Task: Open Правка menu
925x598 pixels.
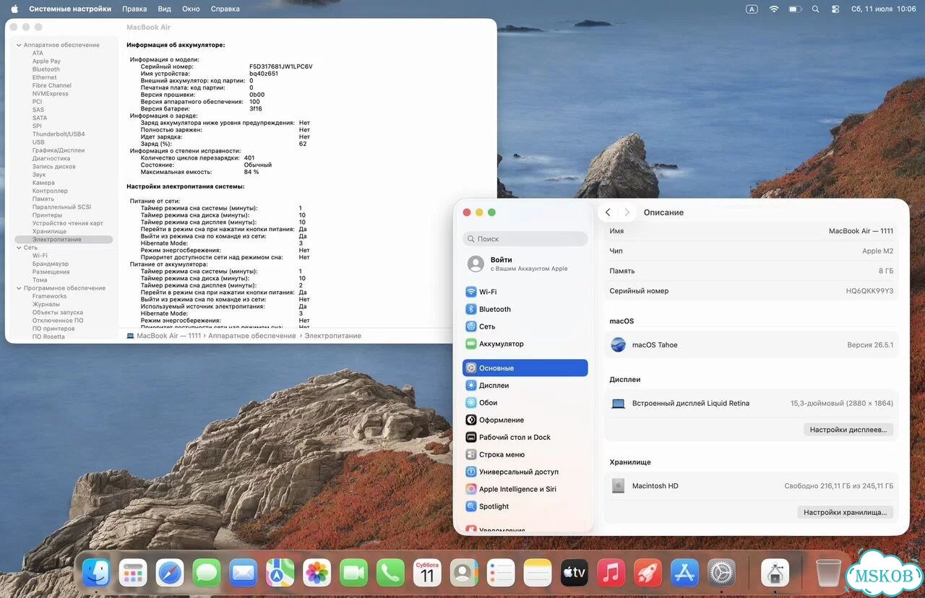Action: click(x=134, y=9)
